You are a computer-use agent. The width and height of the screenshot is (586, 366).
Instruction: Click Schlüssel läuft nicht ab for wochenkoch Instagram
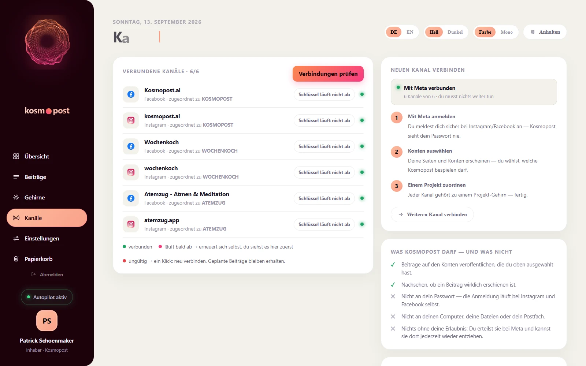point(324,172)
